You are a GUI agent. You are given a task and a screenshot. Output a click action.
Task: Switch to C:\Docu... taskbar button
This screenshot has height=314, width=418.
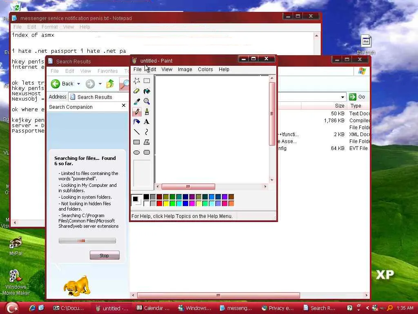point(69,308)
